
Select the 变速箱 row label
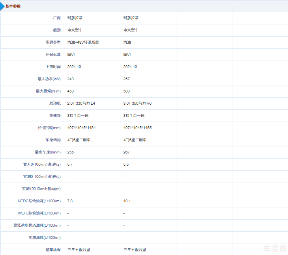coord(55,116)
